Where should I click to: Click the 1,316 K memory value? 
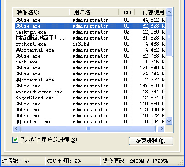tap(155, 62)
